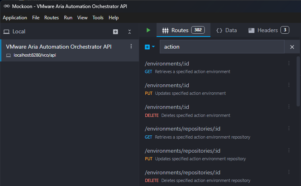
Task: Switch to the Headers tab
Action: click(268, 30)
